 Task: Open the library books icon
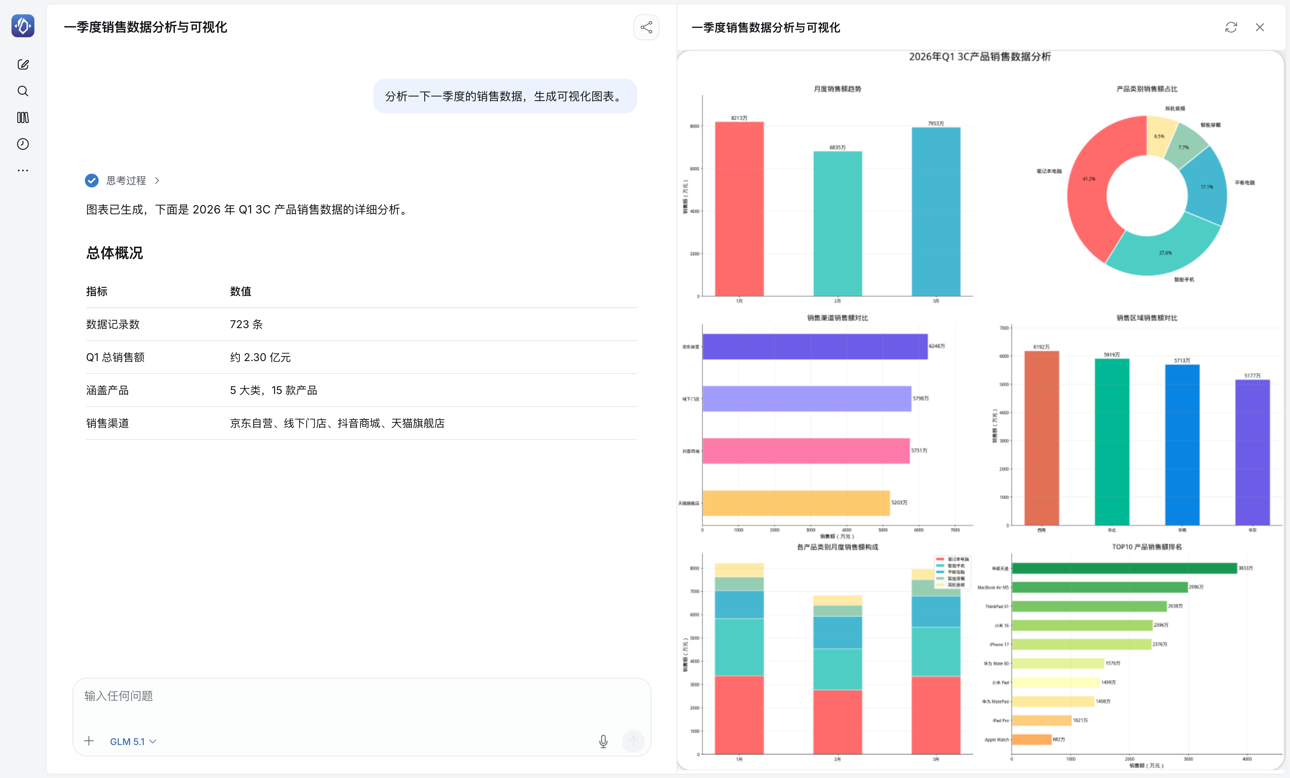[x=23, y=118]
